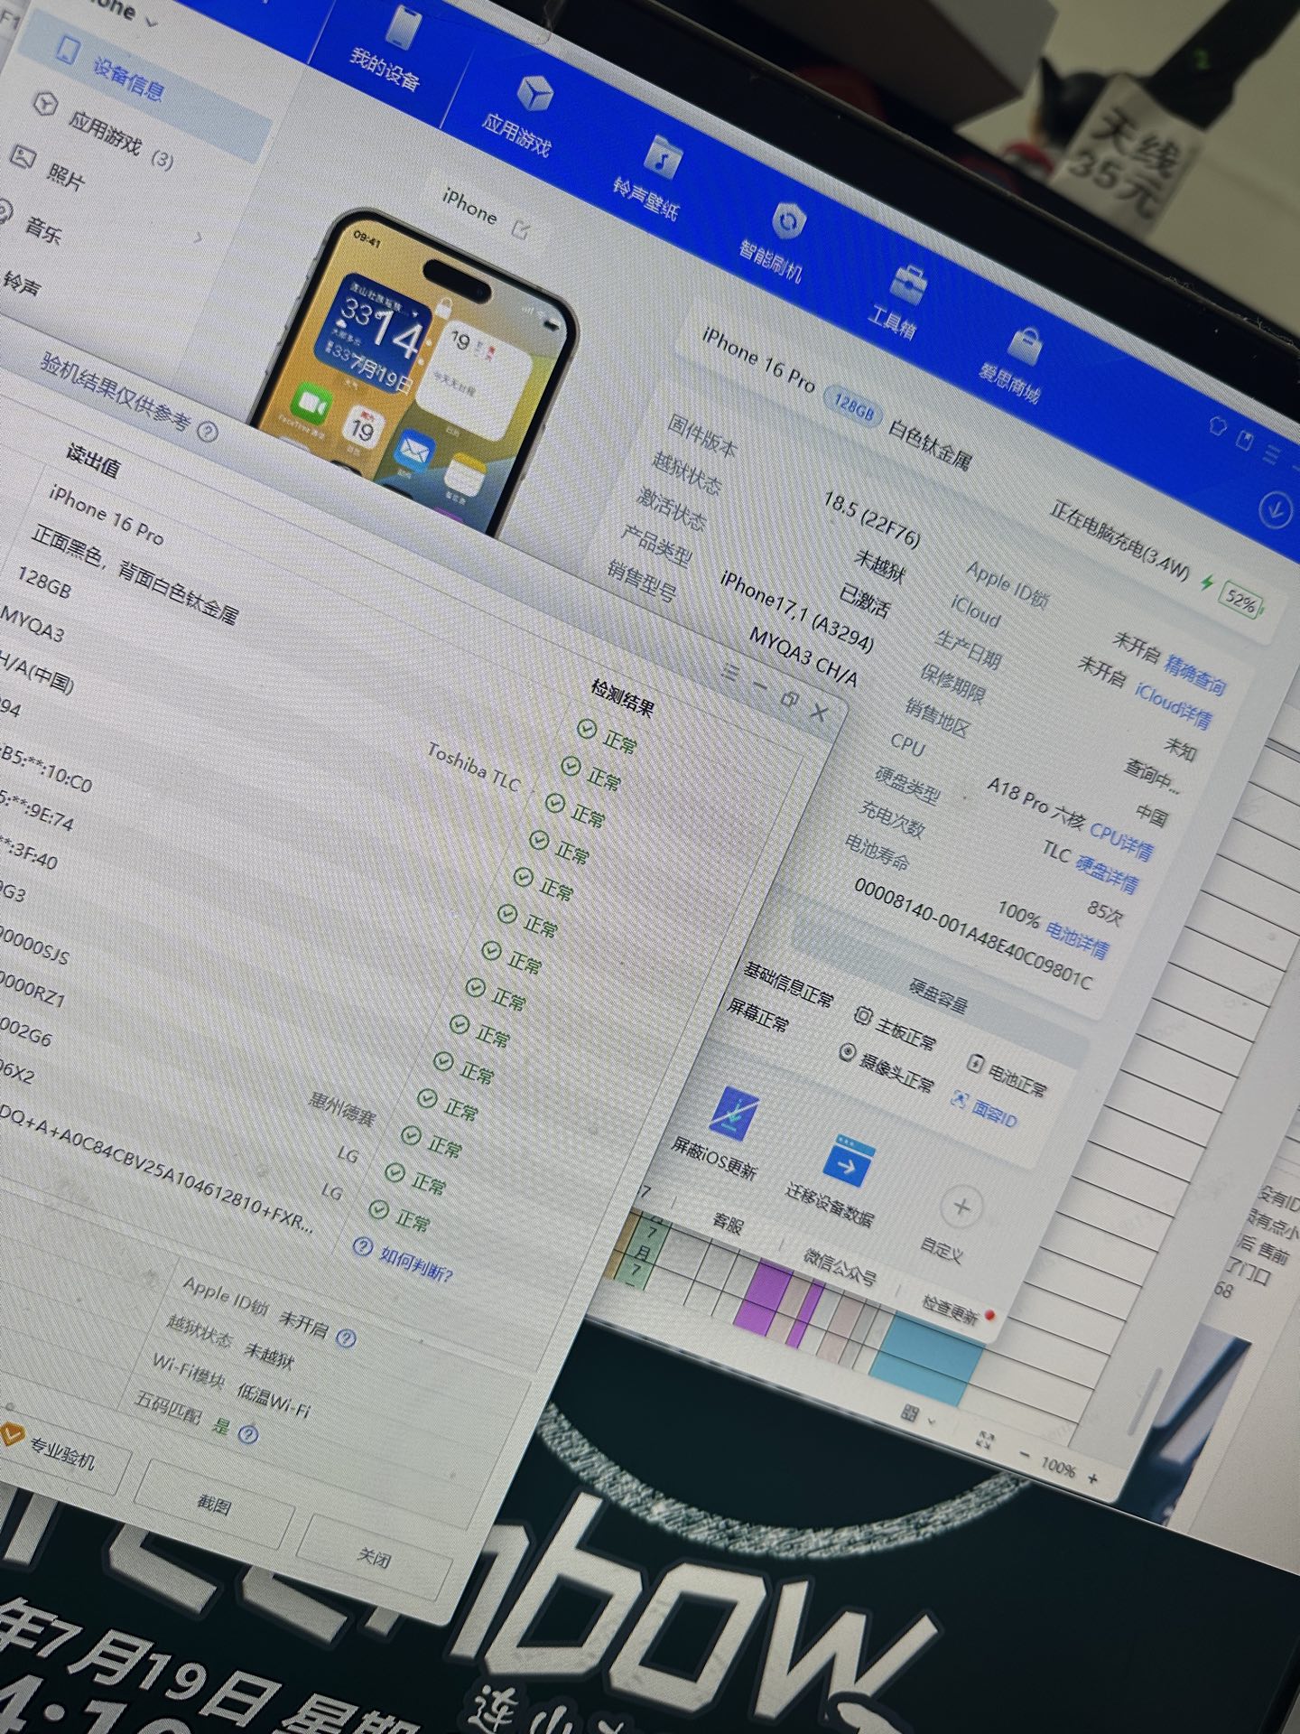Click the full-screen icon in spreadsheet status bar
This screenshot has width=1300, height=1734.
(x=986, y=1440)
